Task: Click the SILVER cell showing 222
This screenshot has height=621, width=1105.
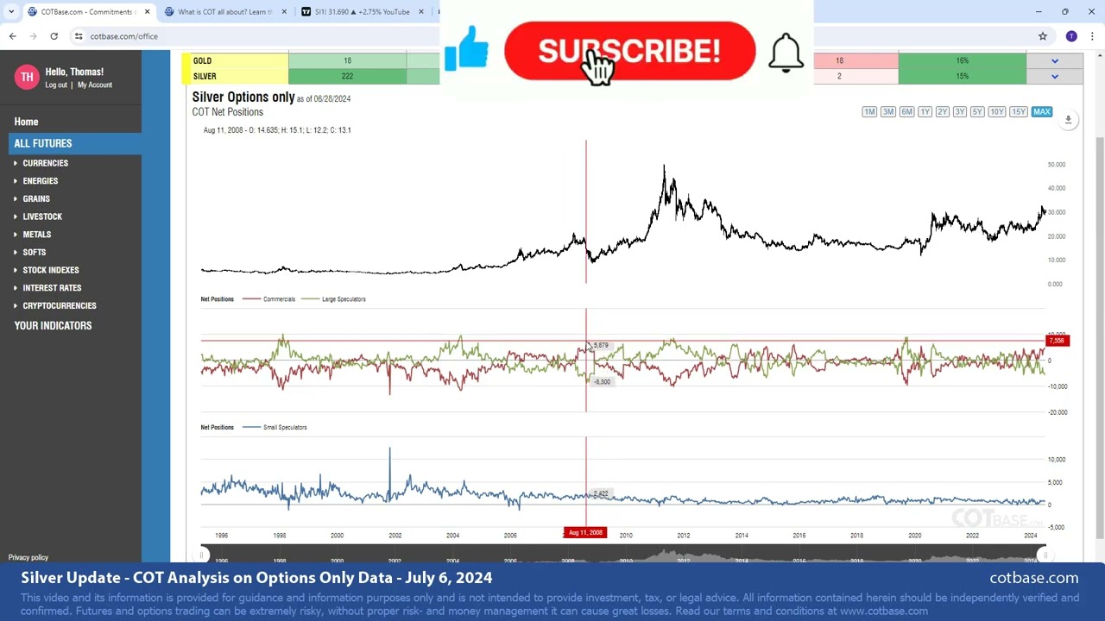Action: point(347,77)
